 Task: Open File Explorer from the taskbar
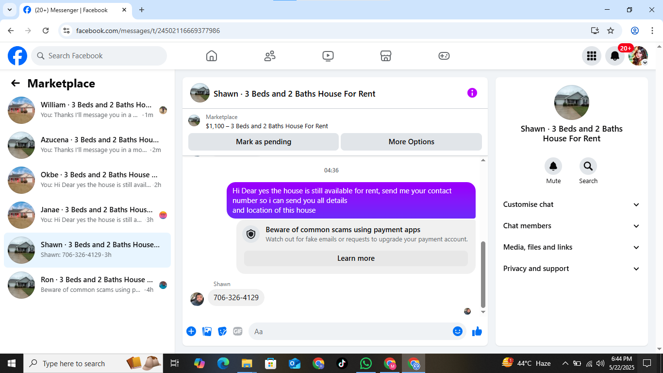pos(247,363)
